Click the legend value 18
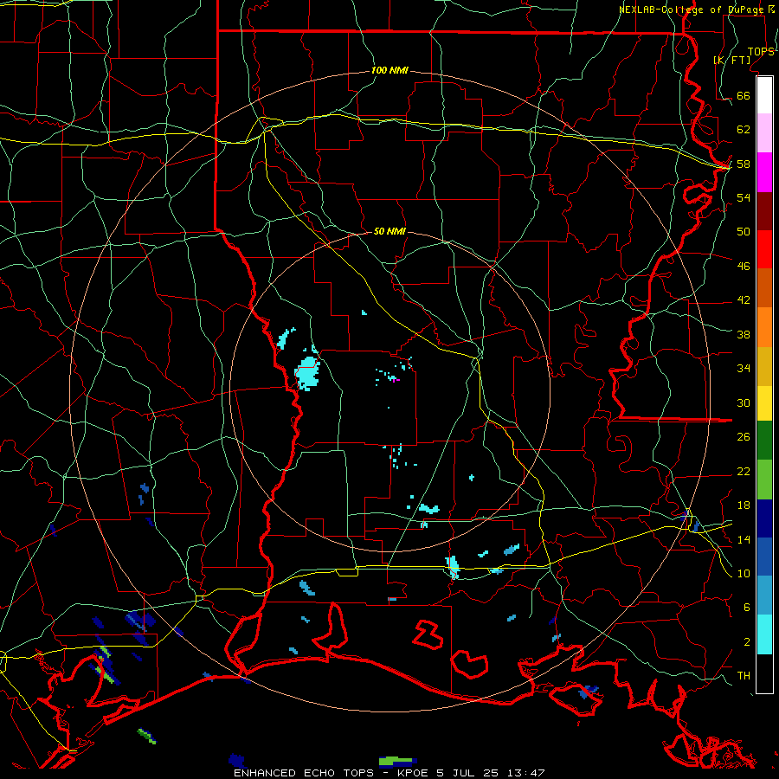 [744, 505]
